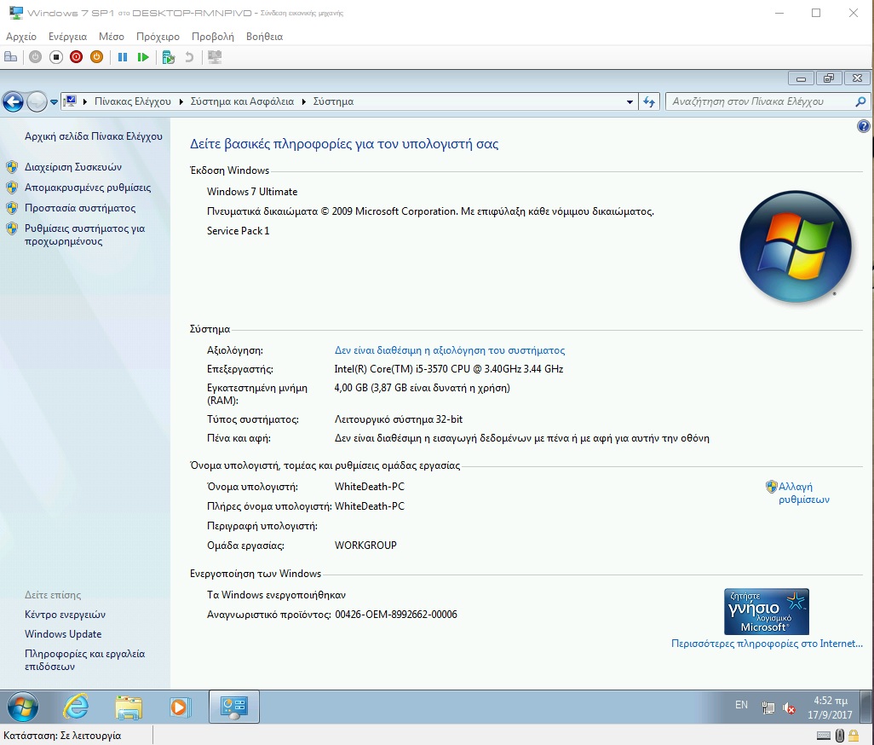The image size is (874, 745).
Task: Click the Control Panel taskbar button
Action: pyautogui.click(x=234, y=707)
